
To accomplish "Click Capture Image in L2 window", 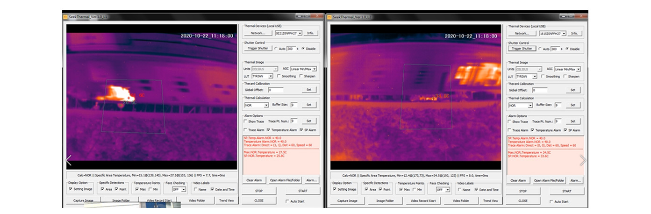I will pos(347,200).
